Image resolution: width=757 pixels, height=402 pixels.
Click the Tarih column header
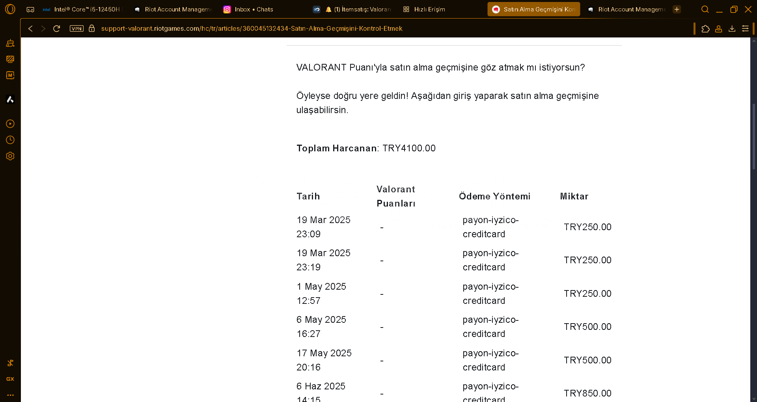tap(308, 196)
